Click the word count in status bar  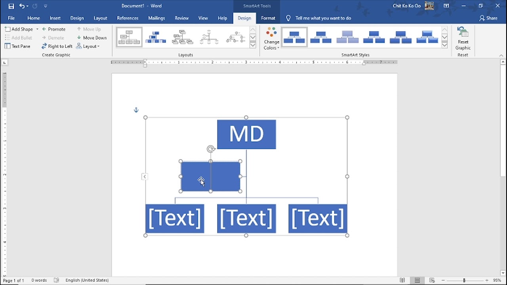tap(39, 280)
